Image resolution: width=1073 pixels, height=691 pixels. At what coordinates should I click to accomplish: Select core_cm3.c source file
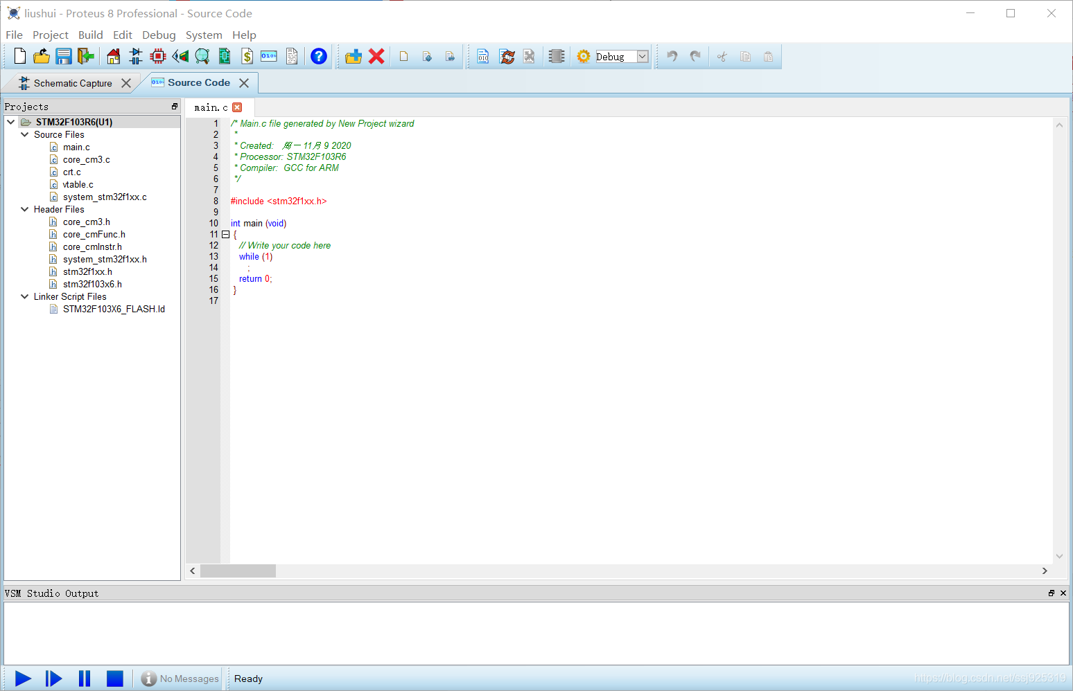[86, 160]
